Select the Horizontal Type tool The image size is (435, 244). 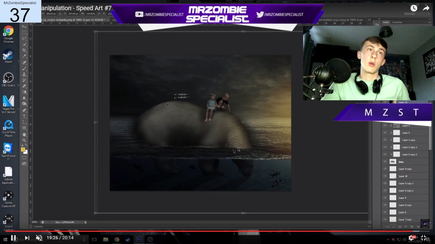(x=24, y=116)
